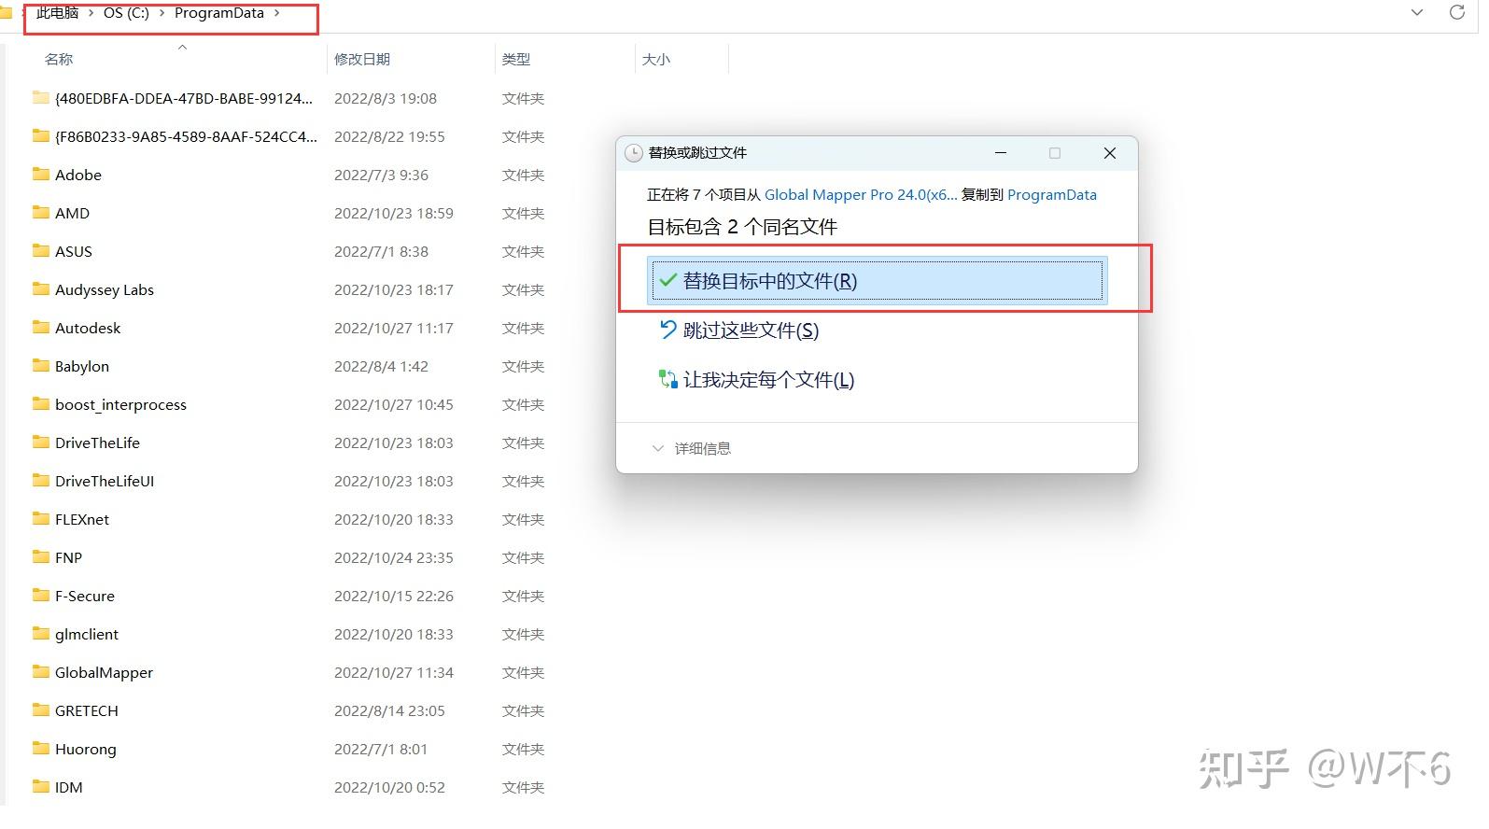The width and height of the screenshot is (1489, 829).
Task: Click the date 2022/8/4 1:42
Action: pyautogui.click(x=381, y=366)
